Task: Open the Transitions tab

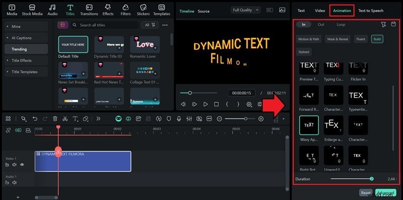Action: click(x=89, y=10)
